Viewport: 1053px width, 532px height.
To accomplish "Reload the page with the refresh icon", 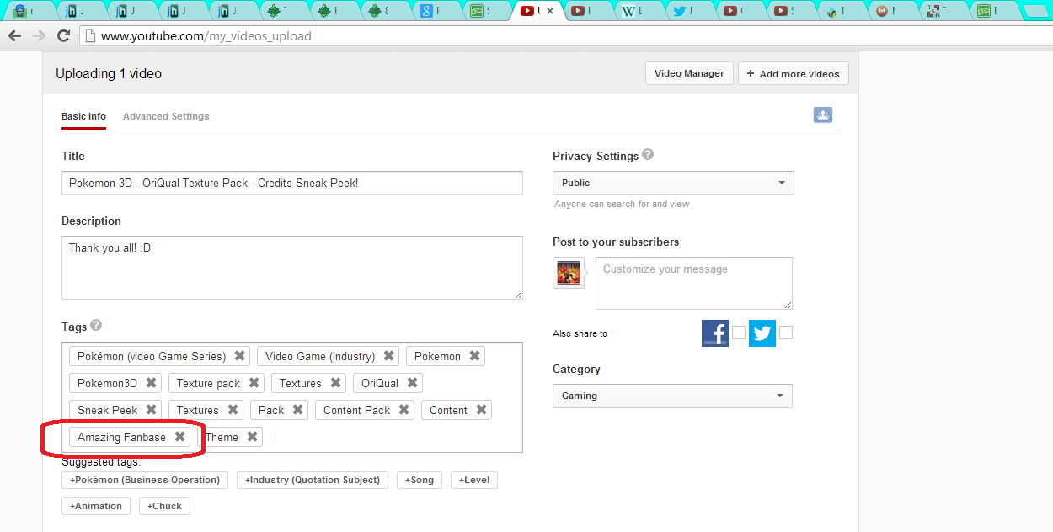I will click(63, 36).
